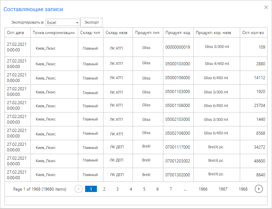Go to previous page arrow
Screen dimensions: 272x209
[79, 189]
